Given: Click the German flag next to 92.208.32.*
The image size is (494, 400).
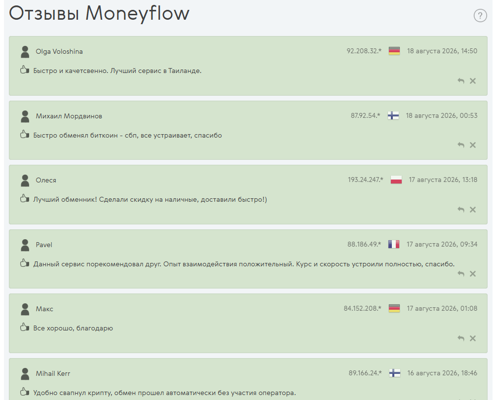Looking at the screenshot, I should 394,51.
